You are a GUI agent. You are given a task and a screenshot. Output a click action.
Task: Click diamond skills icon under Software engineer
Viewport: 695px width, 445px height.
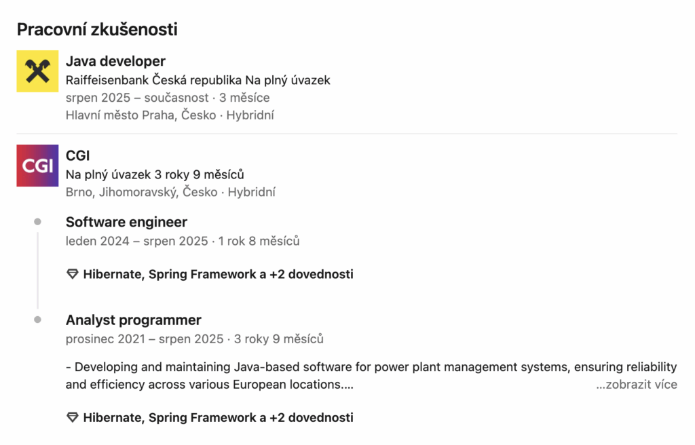click(73, 274)
